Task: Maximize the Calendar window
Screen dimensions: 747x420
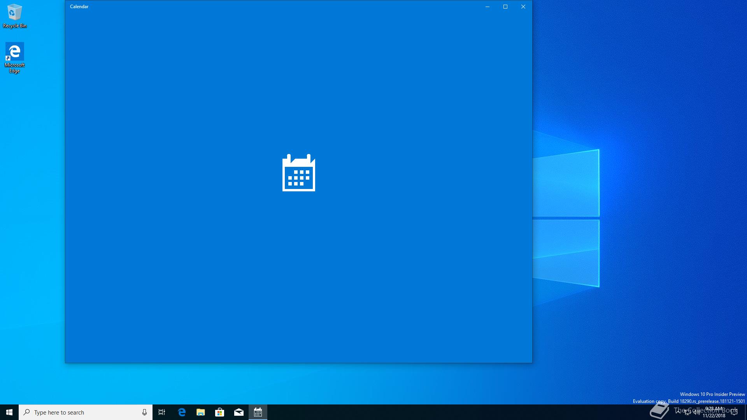Action: (505, 7)
